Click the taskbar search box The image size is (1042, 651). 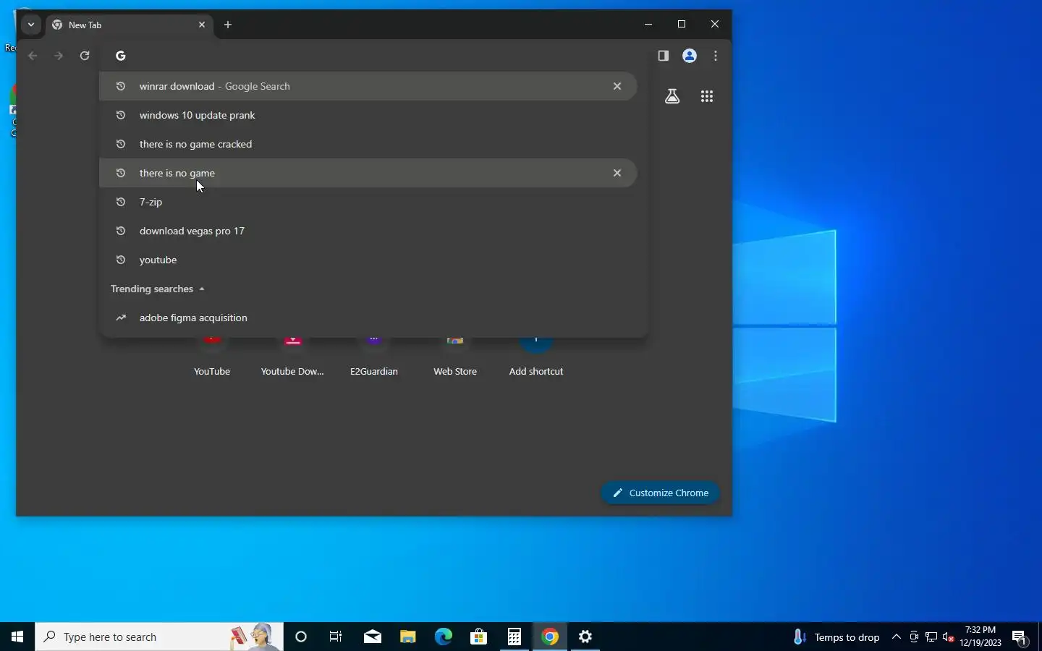[159, 637]
